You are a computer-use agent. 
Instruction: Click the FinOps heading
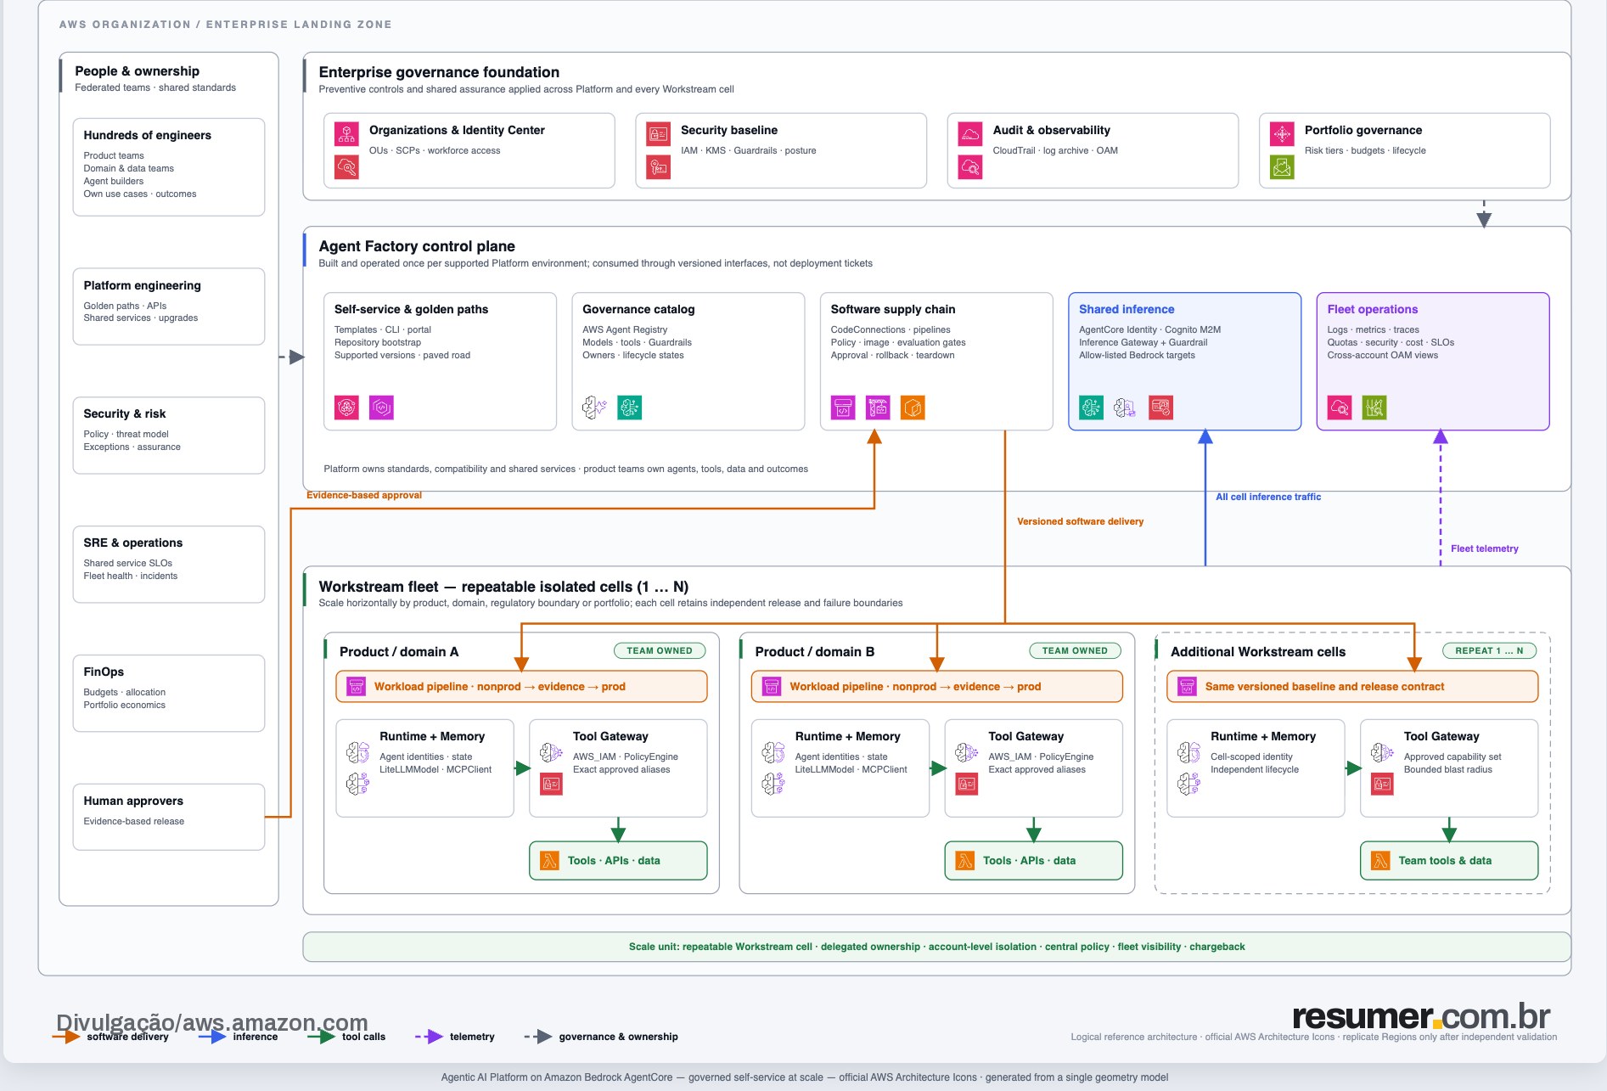pyautogui.click(x=104, y=672)
